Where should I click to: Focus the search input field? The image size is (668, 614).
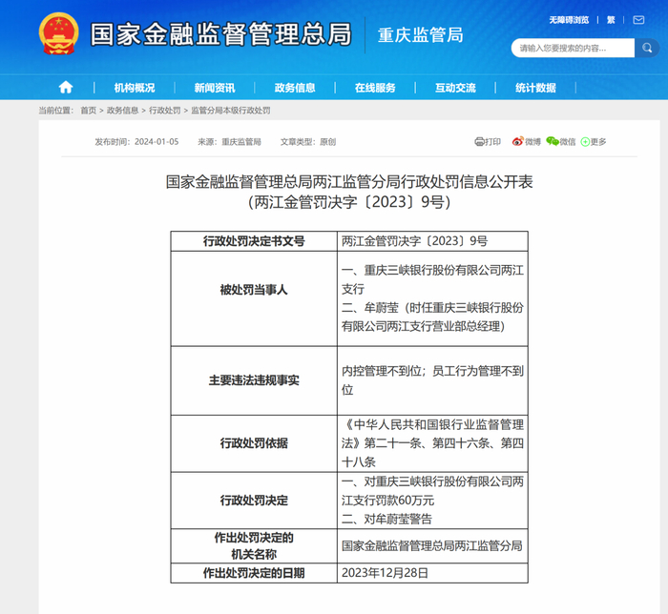tap(573, 48)
